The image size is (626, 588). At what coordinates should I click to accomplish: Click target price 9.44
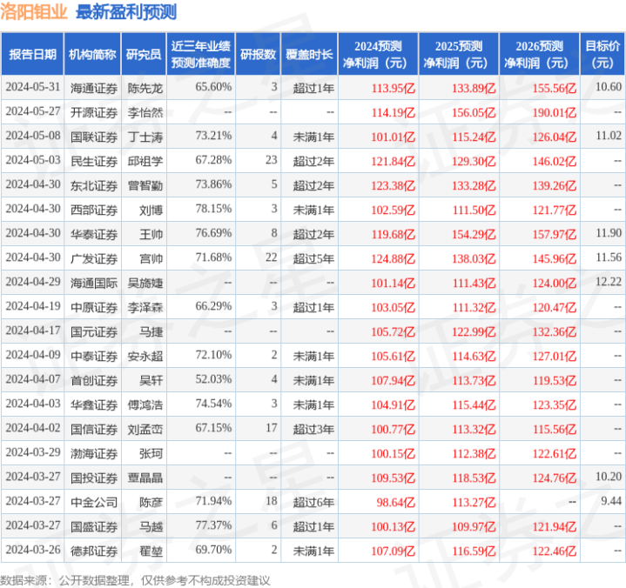[x=611, y=501]
